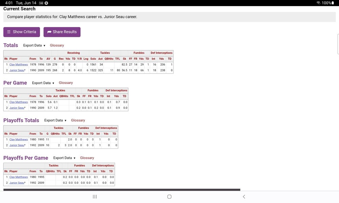Tap the Android recent apps icon
This screenshot has height=203, width=339.
(x=95, y=197)
